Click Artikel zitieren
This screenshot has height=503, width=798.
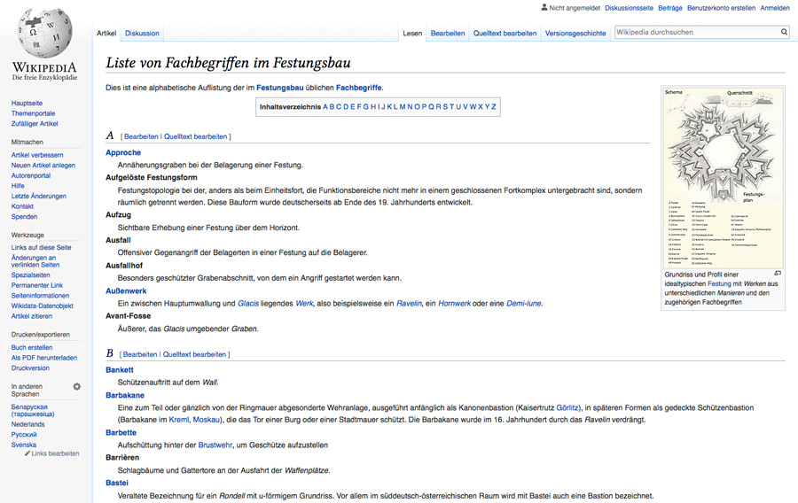tap(32, 316)
